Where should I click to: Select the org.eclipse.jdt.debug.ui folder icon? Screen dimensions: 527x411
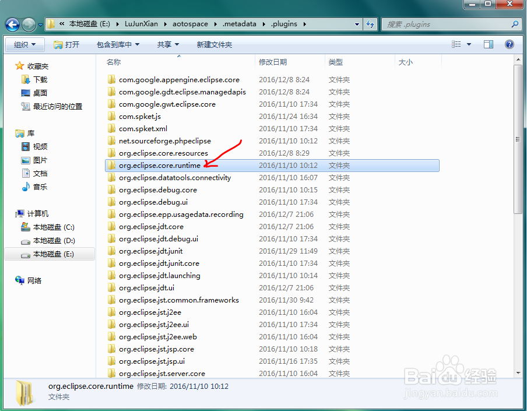111,239
